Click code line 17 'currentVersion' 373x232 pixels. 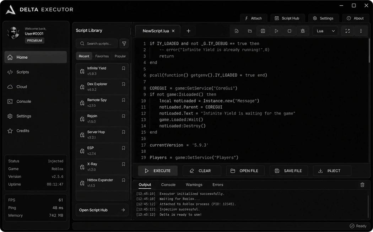pyautogui.click(x=179, y=145)
